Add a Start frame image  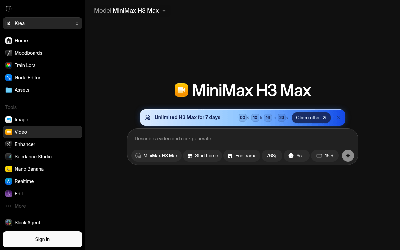[x=203, y=156]
